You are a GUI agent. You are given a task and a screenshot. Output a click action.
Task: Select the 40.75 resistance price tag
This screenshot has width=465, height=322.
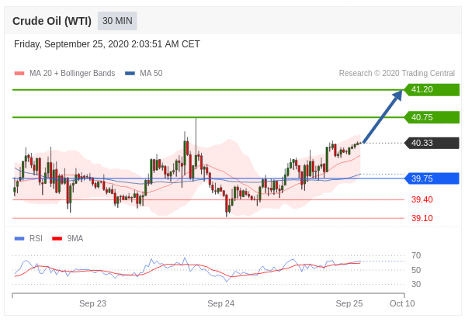click(x=432, y=117)
